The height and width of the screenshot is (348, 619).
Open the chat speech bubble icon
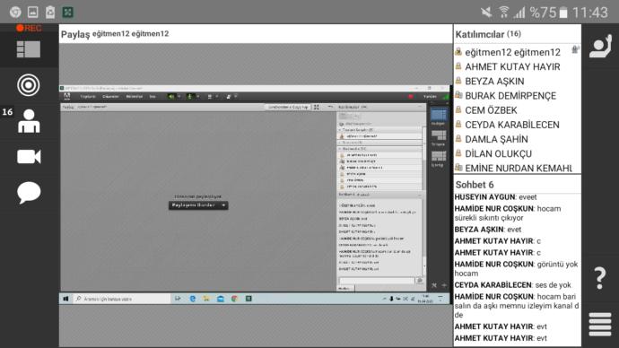pos(29,193)
